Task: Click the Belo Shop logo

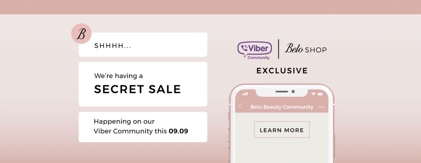Action: point(306,49)
